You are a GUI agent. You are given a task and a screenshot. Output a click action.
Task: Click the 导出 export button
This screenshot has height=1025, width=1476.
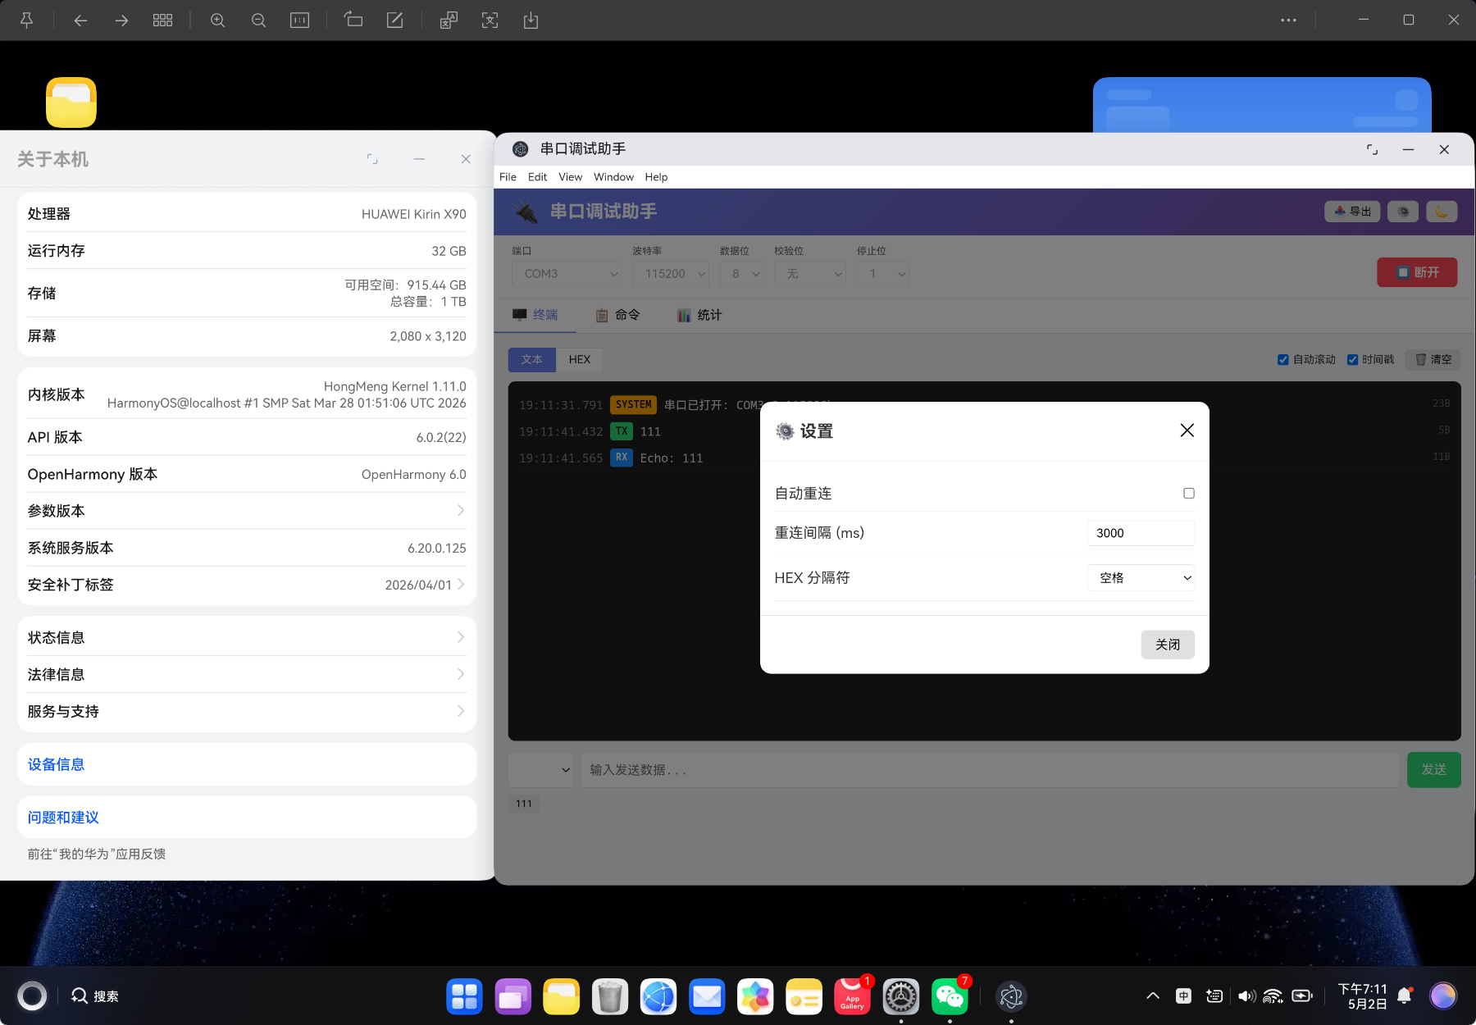click(x=1352, y=212)
